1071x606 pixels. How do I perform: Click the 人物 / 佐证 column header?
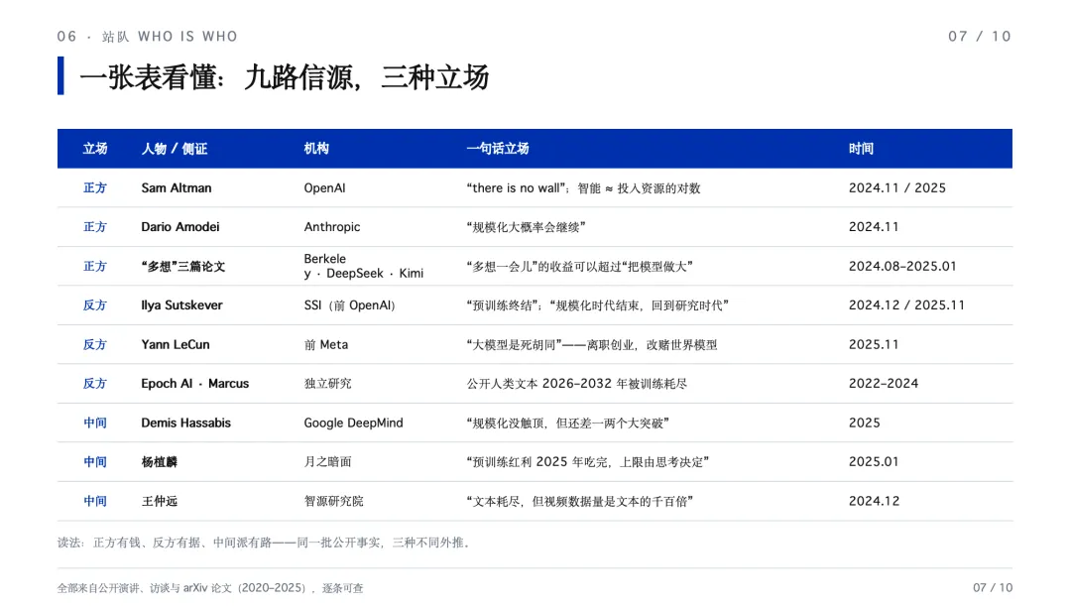(x=175, y=148)
